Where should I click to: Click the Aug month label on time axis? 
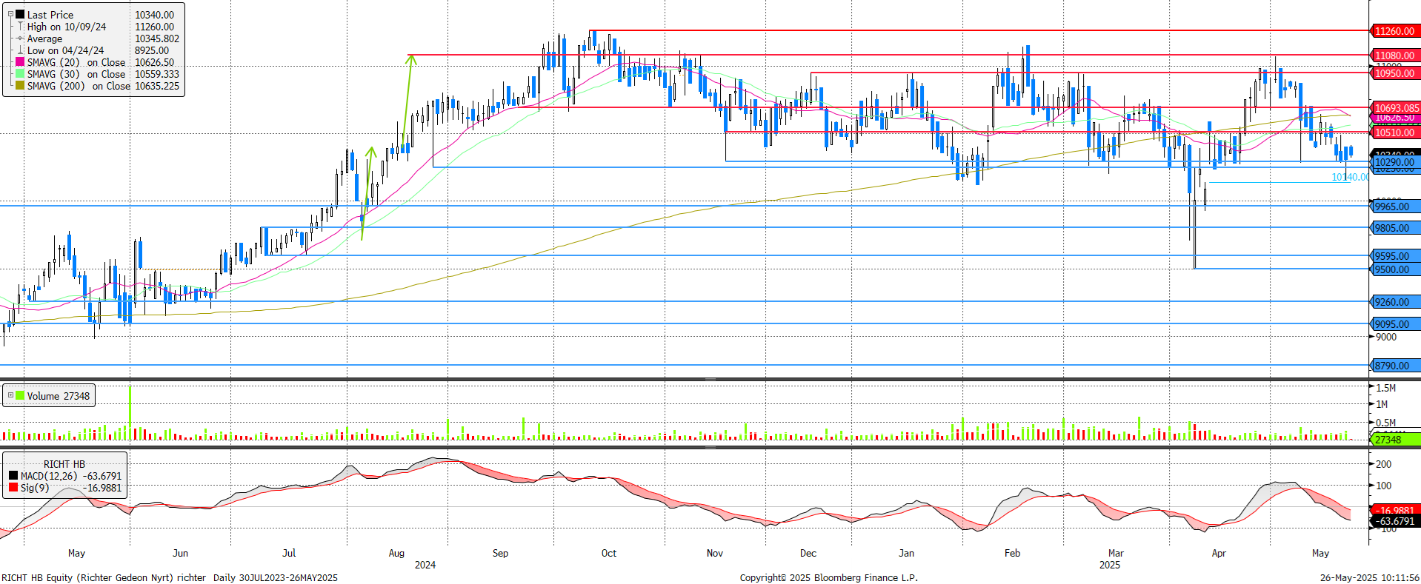(396, 553)
